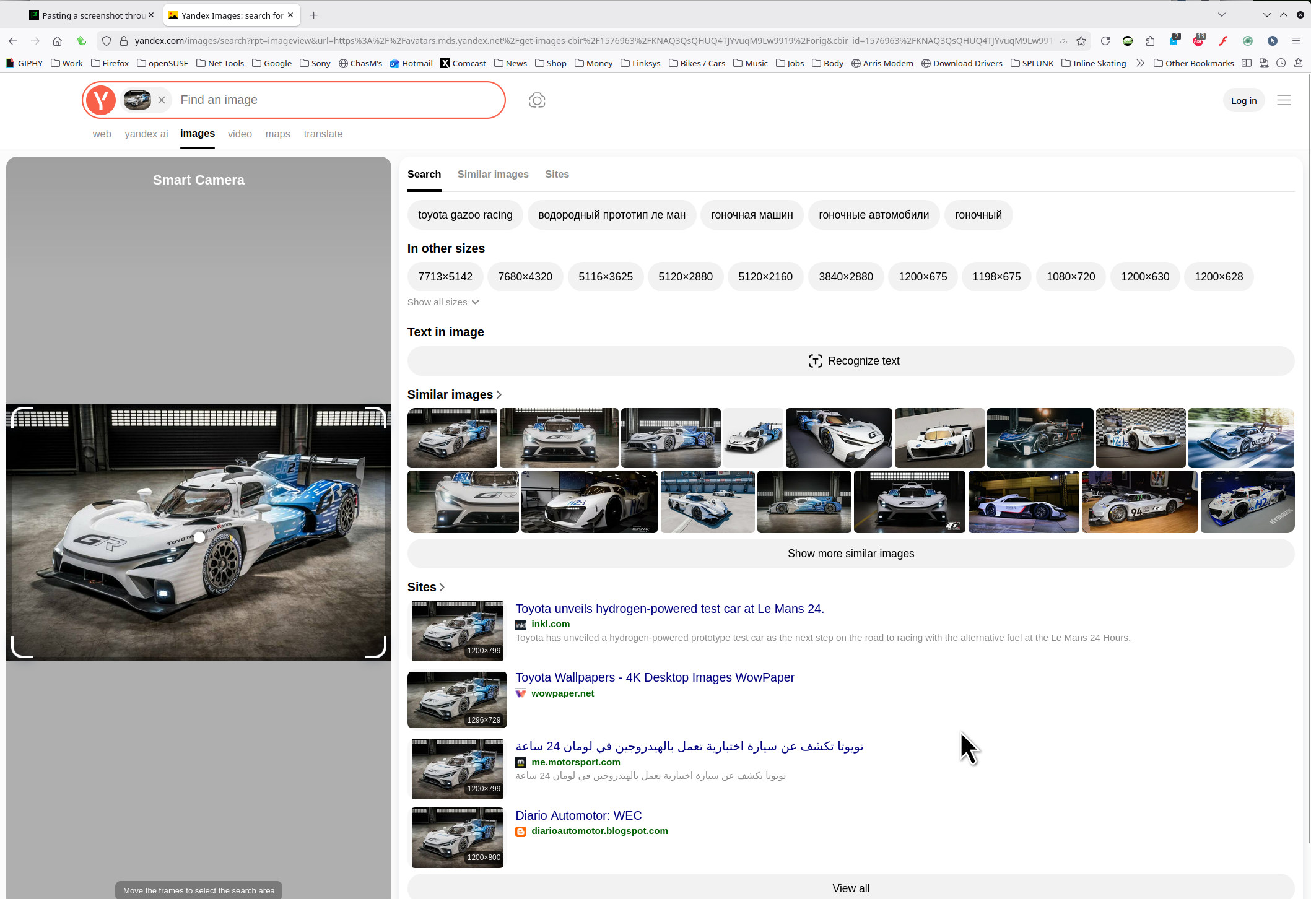This screenshot has height=899, width=1311.
Task: Remove uploaded image from search box
Action: 162,100
